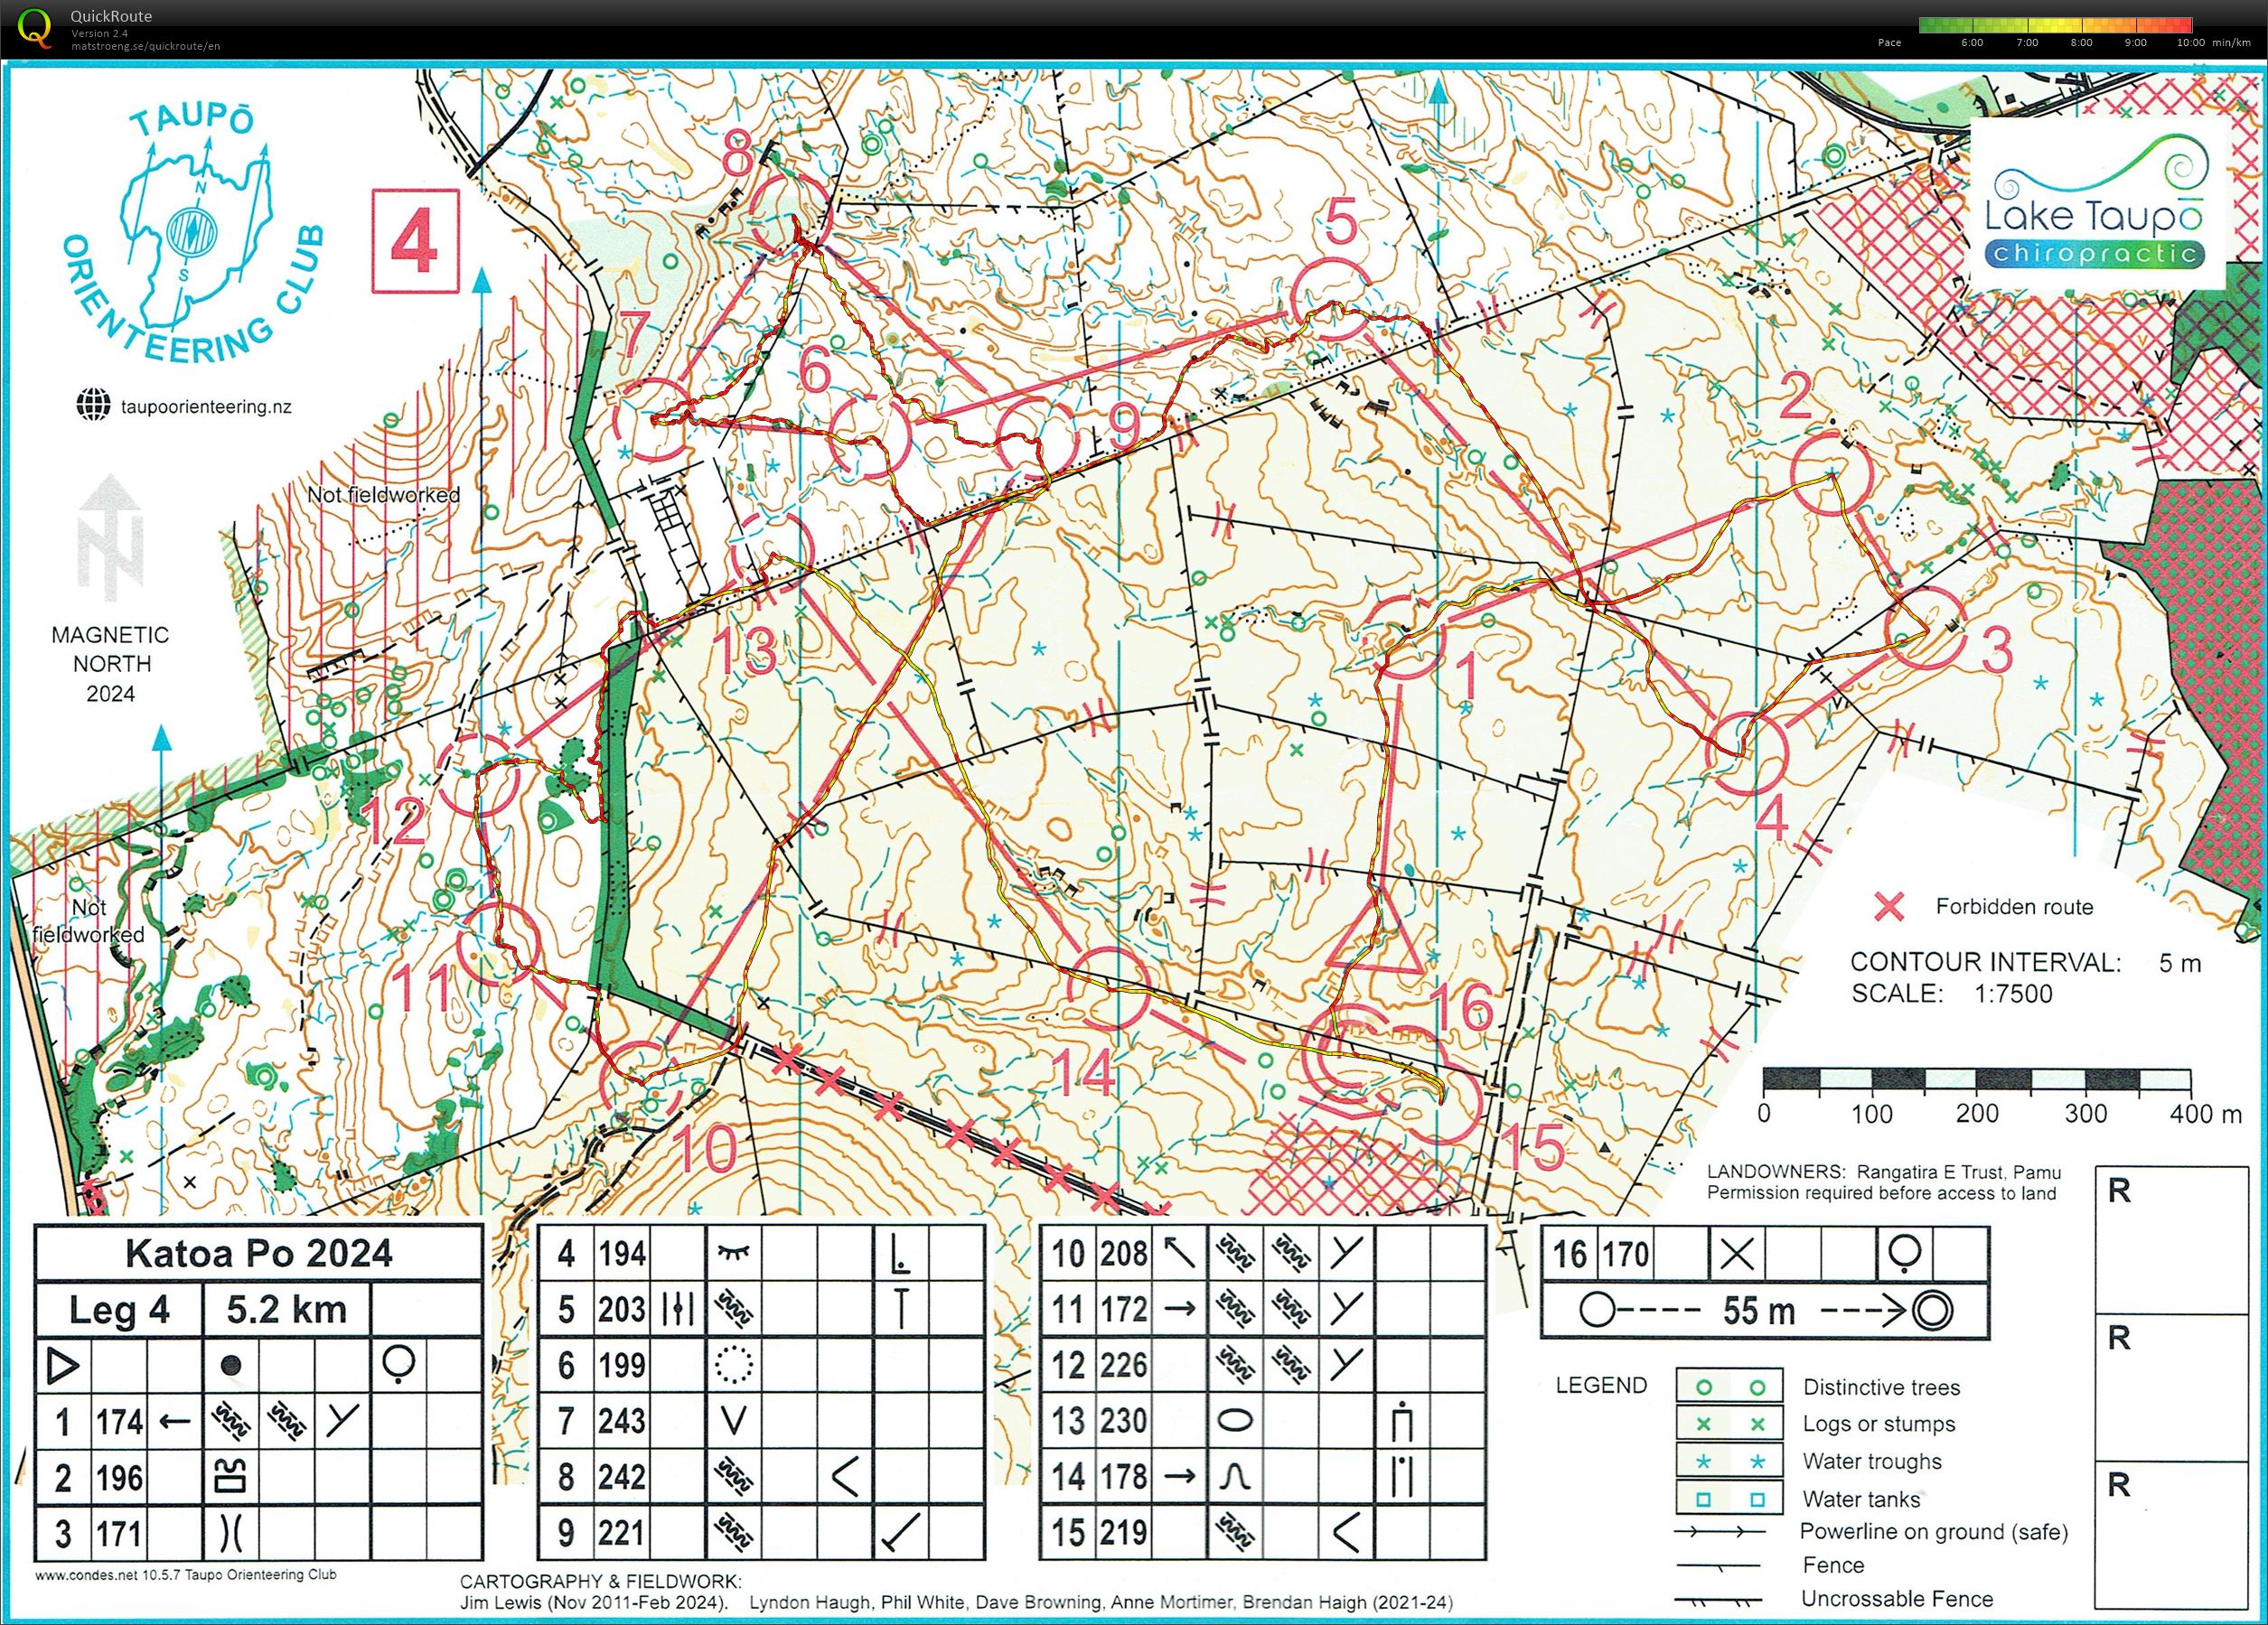Click the Logs or stumps legend symbol
Viewport: 2268px width, 1625px height.
click(1730, 1424)
